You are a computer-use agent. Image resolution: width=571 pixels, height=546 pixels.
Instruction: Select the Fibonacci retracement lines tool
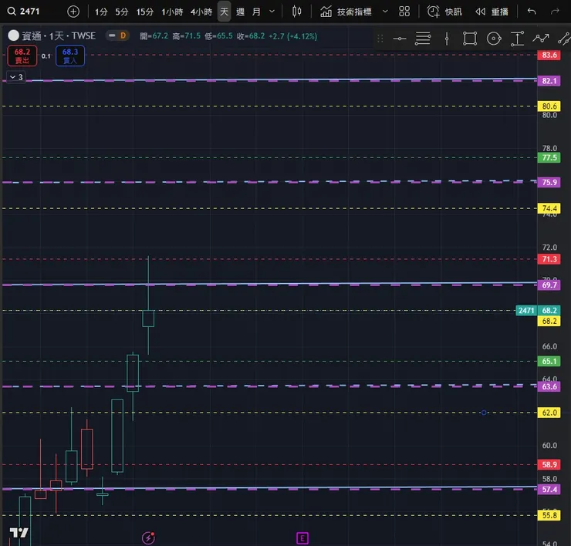423,39
